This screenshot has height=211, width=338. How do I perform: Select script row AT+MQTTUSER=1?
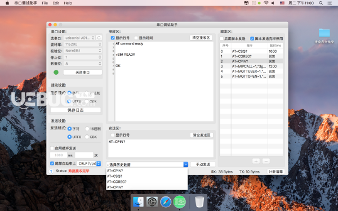[x=251, y=71]
